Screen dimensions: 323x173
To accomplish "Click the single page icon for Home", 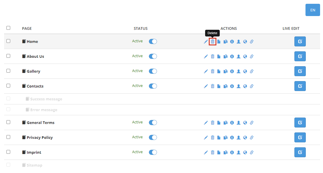I will pyautogui.click(x=219, y=42).
